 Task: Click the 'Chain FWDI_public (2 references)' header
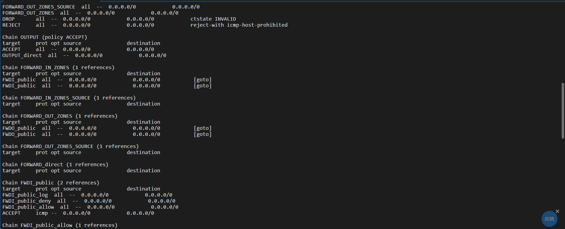click(x=51, y=183)
